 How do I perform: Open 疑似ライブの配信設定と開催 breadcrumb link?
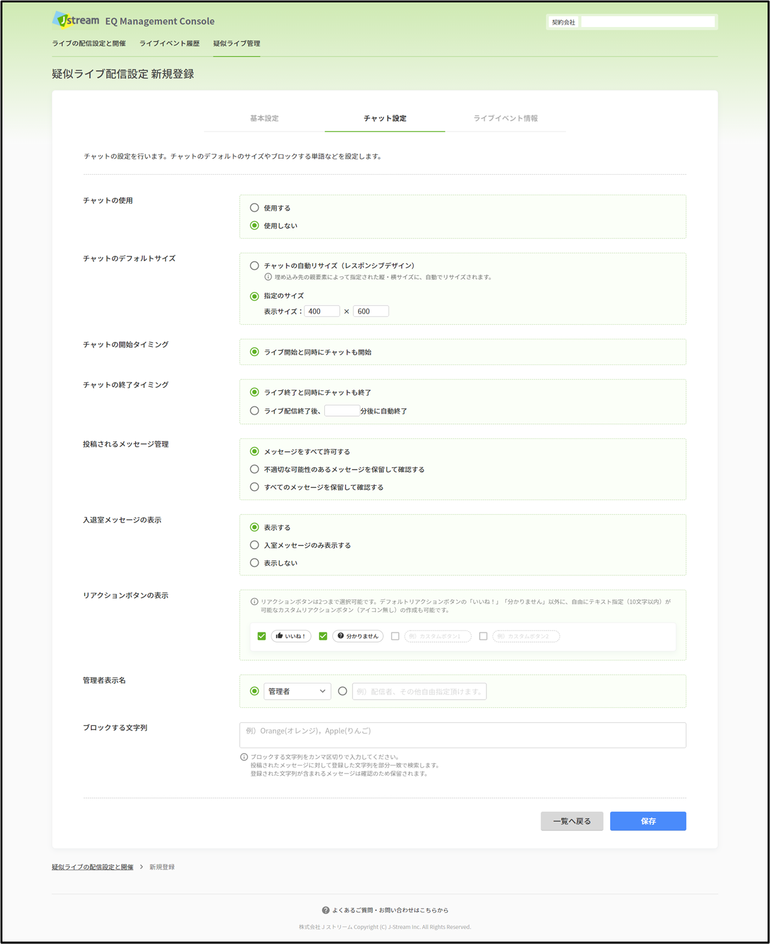[x=92, y=867]
